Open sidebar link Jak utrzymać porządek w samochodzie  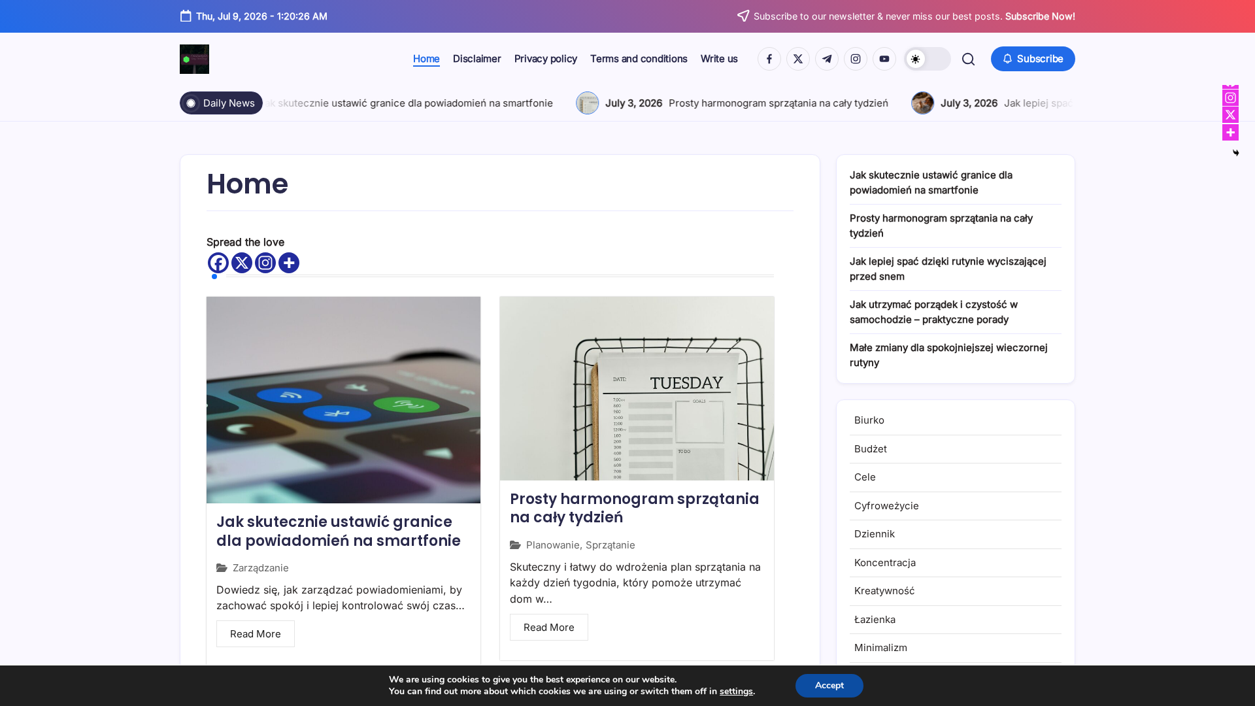[933, 312]
